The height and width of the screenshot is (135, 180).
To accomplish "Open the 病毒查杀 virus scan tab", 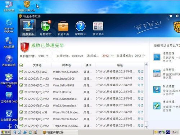I will tap(28, 28).
